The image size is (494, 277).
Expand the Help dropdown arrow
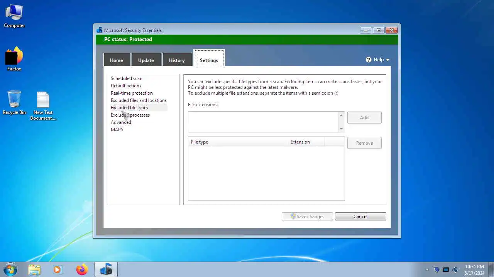coord(387,60)
